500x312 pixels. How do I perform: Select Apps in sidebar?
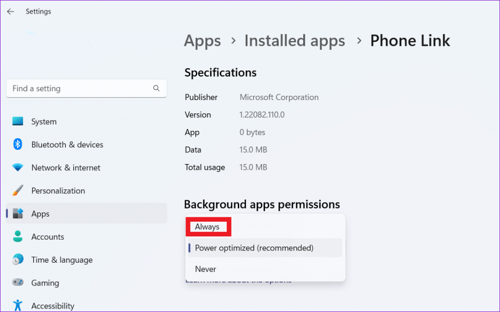coord(86,213)
